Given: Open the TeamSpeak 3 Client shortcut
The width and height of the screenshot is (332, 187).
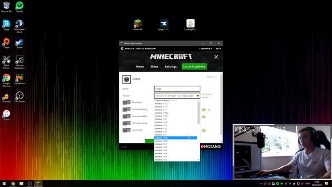Looking at the screenshot, I should point(20,26).
